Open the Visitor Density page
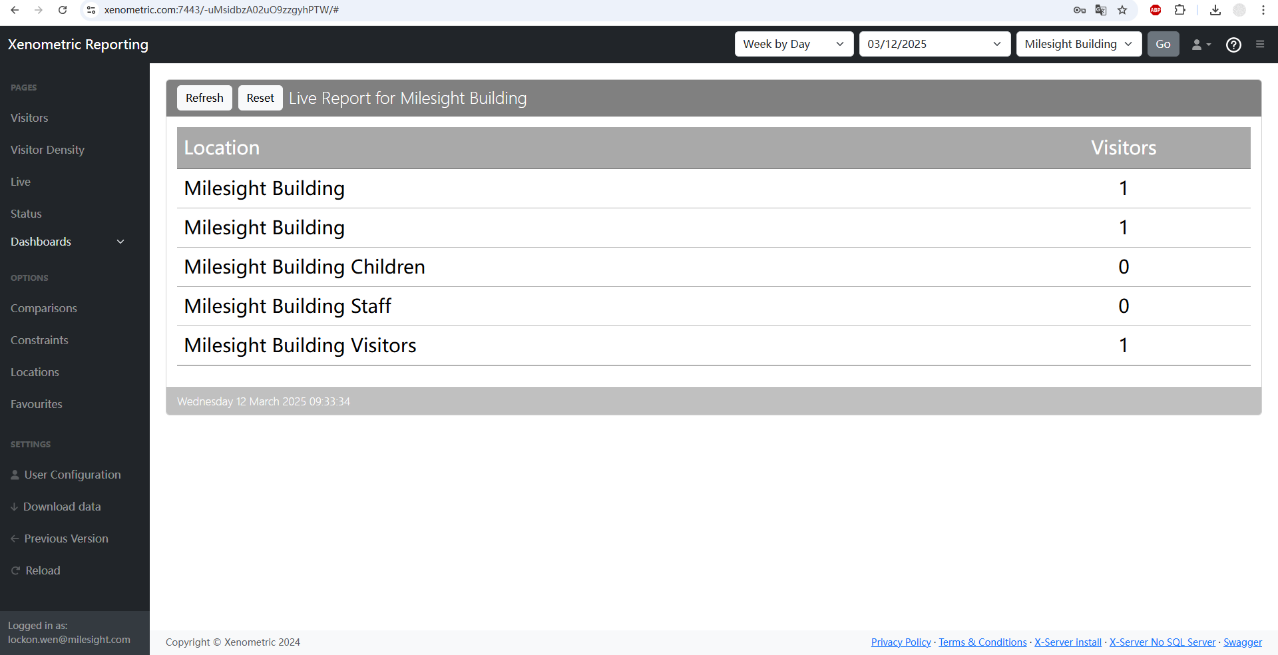The image size is (1278, 655). (47, 150)
